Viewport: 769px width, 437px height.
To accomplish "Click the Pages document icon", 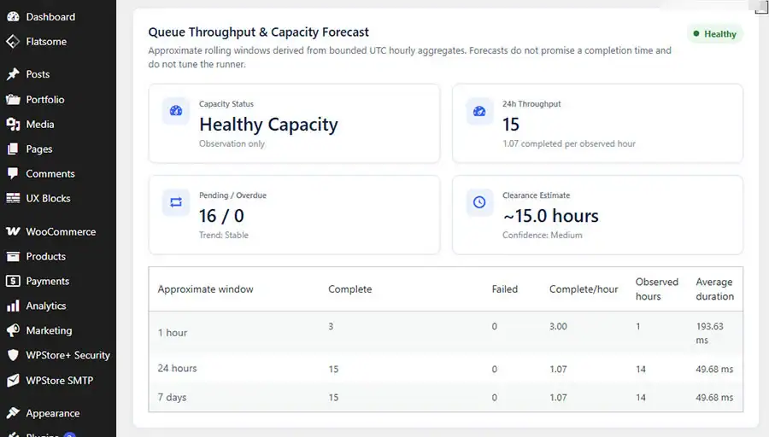I will pyautogui.click(x=13, y=149).
